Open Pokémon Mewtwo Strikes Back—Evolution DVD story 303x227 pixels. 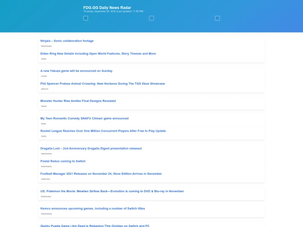click(112, 191)
